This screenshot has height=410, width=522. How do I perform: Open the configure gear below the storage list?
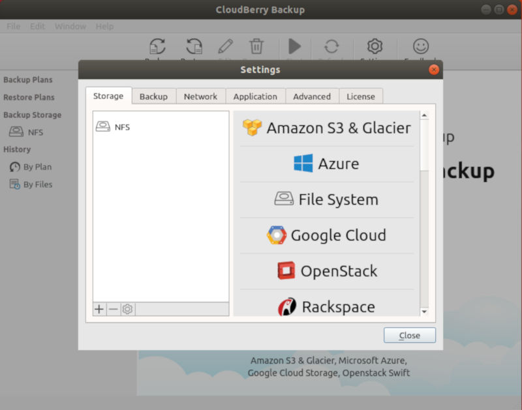pyautogui.click(x=127, y=309)
